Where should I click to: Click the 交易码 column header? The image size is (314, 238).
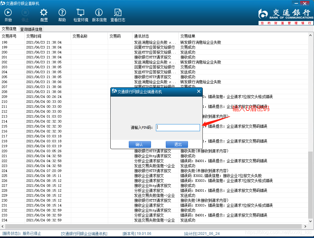pos(120,36)
